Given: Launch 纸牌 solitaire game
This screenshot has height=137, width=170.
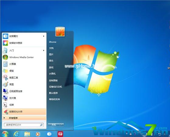Looking at the screenshot, I should [24, 105].
